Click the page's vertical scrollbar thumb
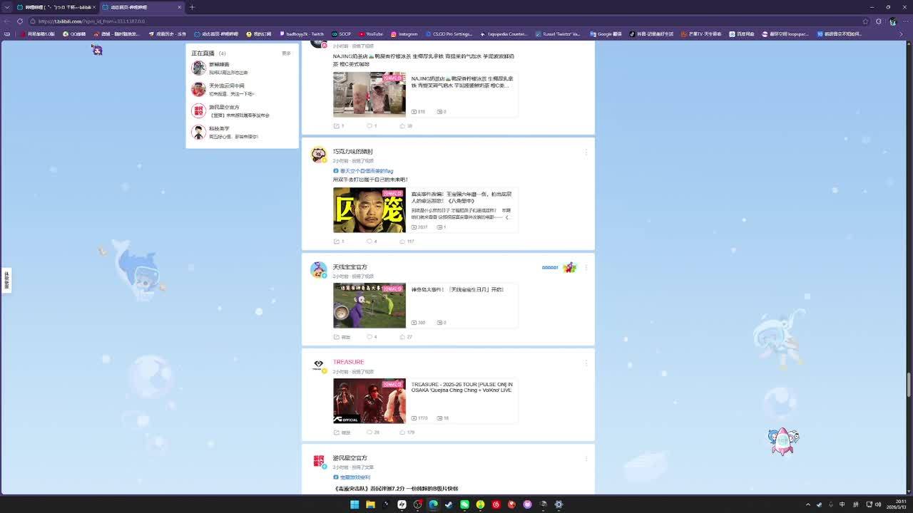The width and height of the screenshot is (913, 513). pyautogui.click(x=909, y=385)
